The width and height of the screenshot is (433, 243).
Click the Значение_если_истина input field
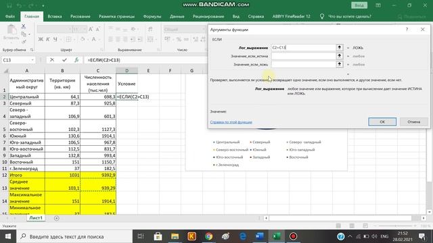coord(303,56)
